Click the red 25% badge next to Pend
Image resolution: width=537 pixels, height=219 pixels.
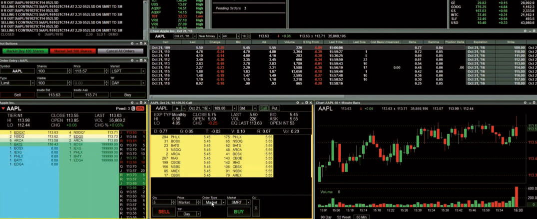[140, 108]
